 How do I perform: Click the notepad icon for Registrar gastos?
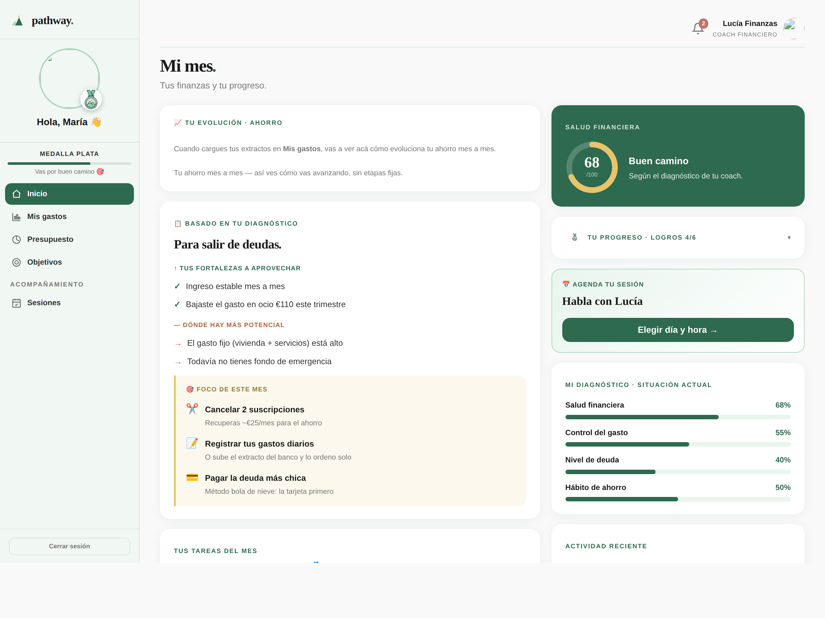click(192, 443)
